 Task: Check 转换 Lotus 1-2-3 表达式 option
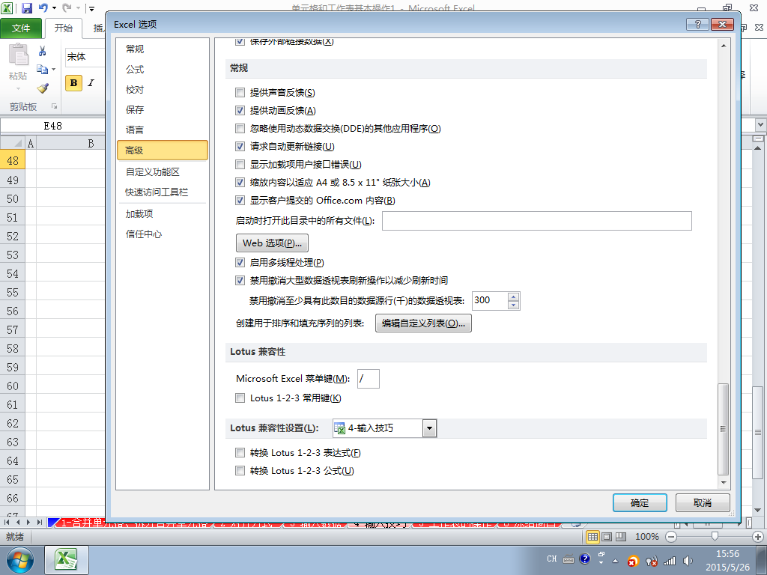(x=240, y=453)
